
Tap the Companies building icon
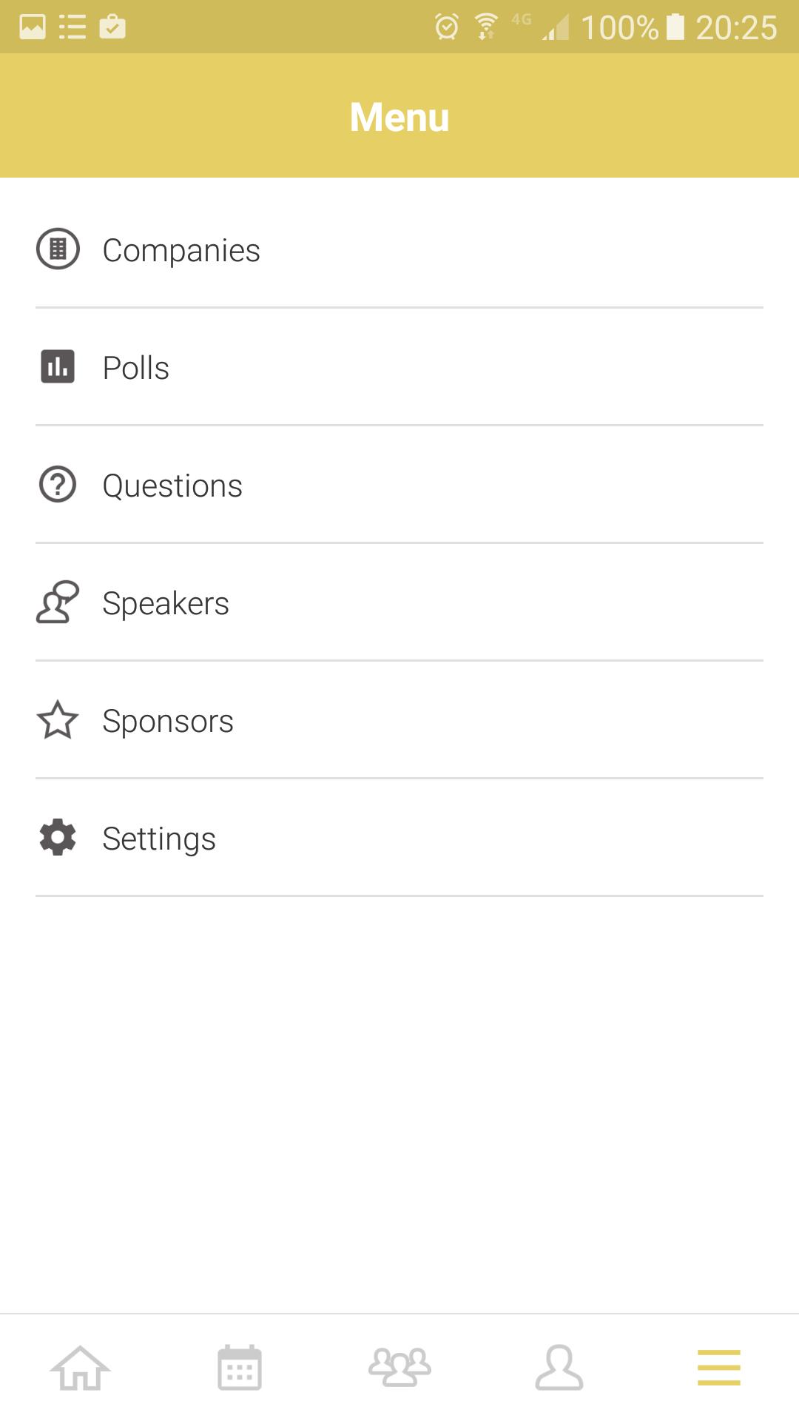point(58,249)
